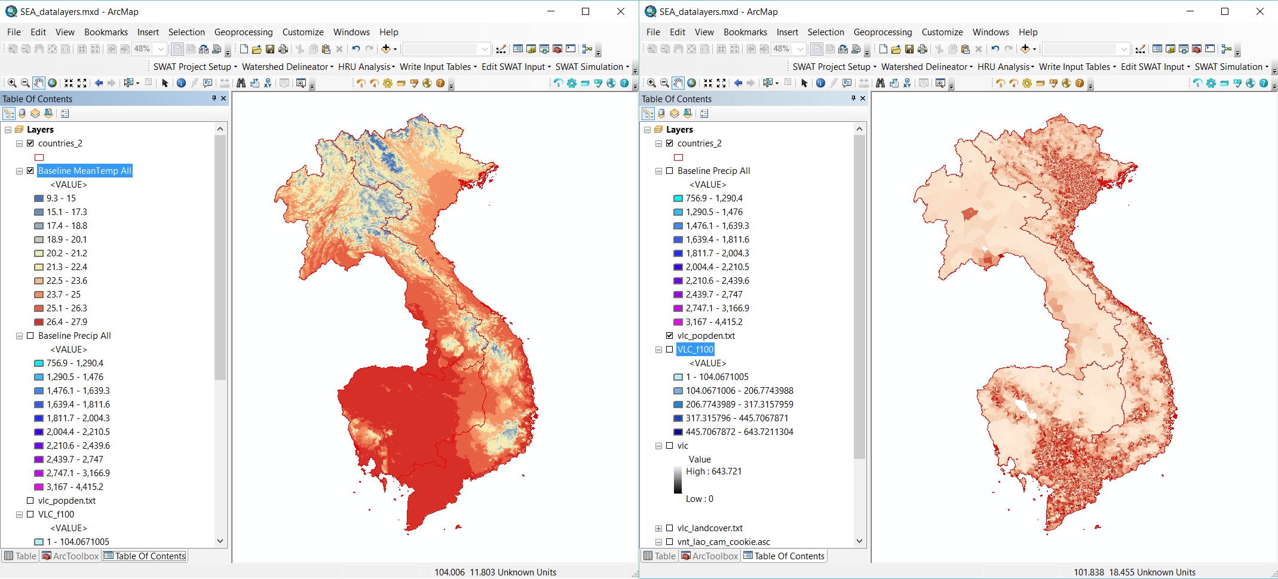Open Python window icon in left window
Viewport: 1278px width, 579px height.
pyautogui.click(x=571, y=49)
